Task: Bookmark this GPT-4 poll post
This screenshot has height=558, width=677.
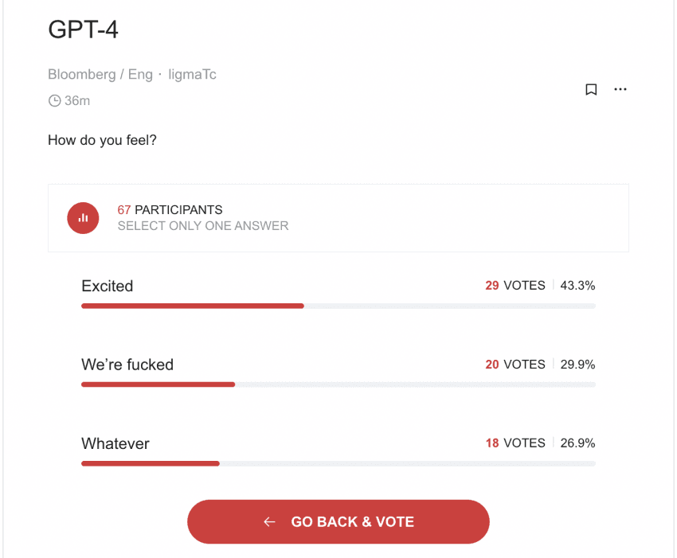Action: coord(591,90)
